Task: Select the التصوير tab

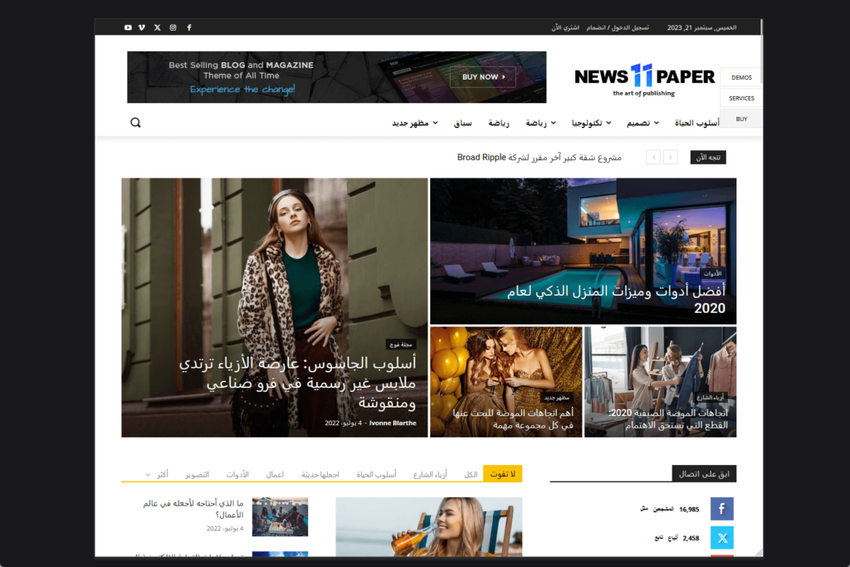Action: pos(197,474)
